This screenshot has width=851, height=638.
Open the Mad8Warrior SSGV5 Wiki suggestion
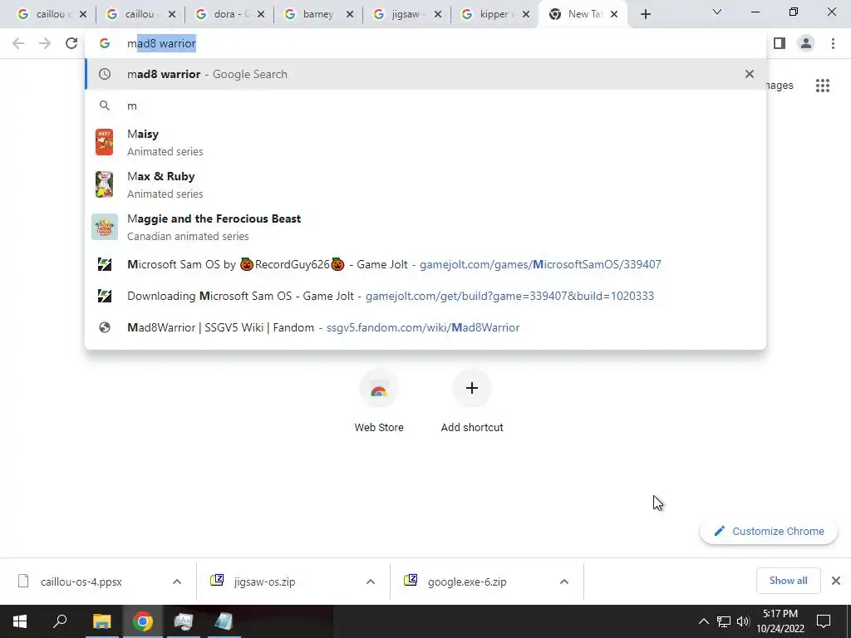pyautogui.click(x=425, y=327)
